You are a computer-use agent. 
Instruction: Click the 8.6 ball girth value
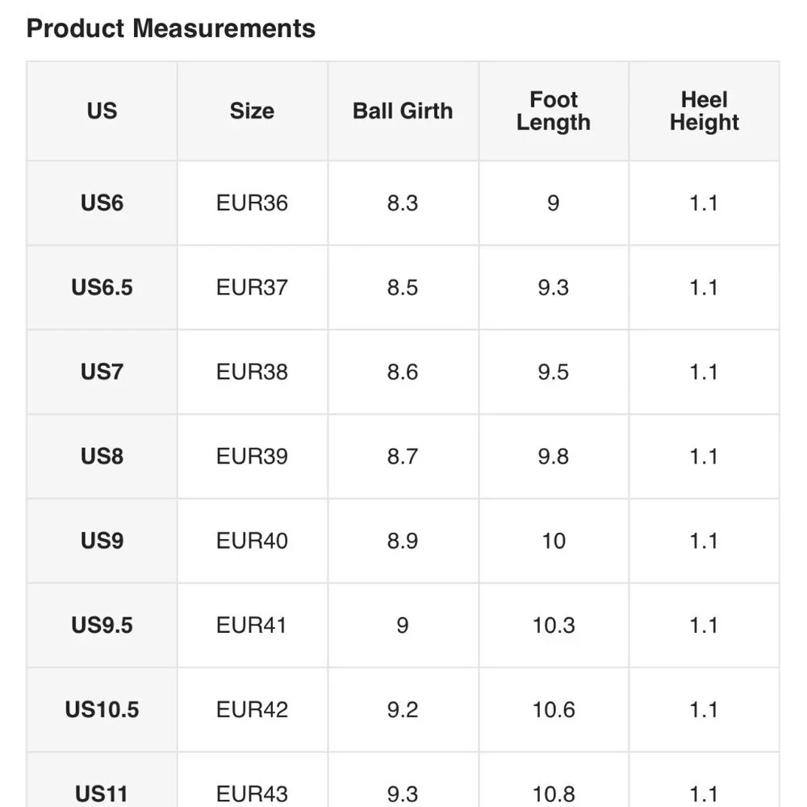click(403, 372)
